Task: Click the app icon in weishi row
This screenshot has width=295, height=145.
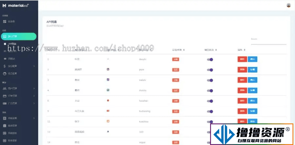Action: (108, 80)
